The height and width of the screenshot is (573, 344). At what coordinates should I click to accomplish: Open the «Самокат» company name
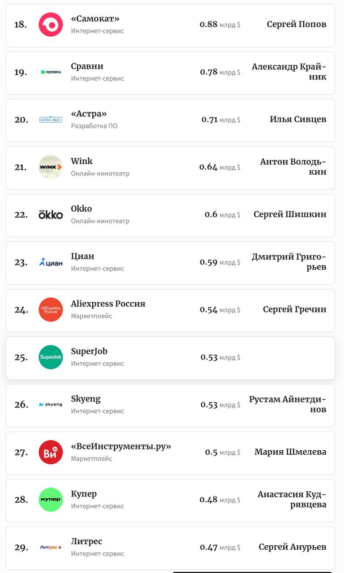pos(95,19)
